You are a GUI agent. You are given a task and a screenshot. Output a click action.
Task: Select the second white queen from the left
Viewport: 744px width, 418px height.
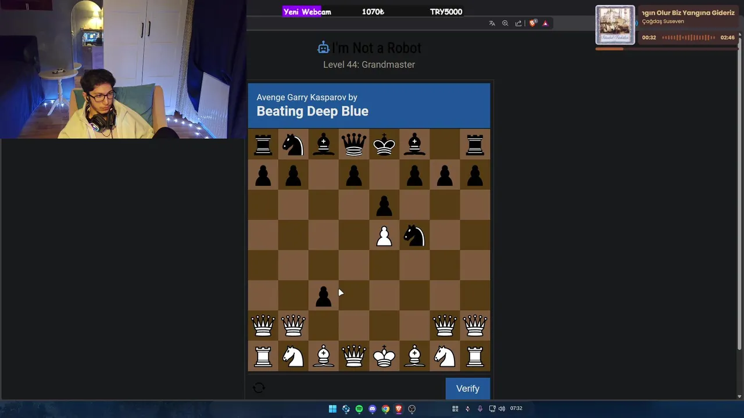click(x=294, y=326)
